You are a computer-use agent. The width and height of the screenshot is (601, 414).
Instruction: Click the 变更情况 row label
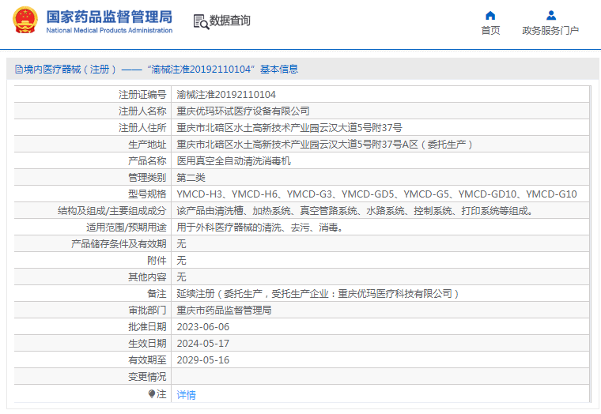click(147, 377)
